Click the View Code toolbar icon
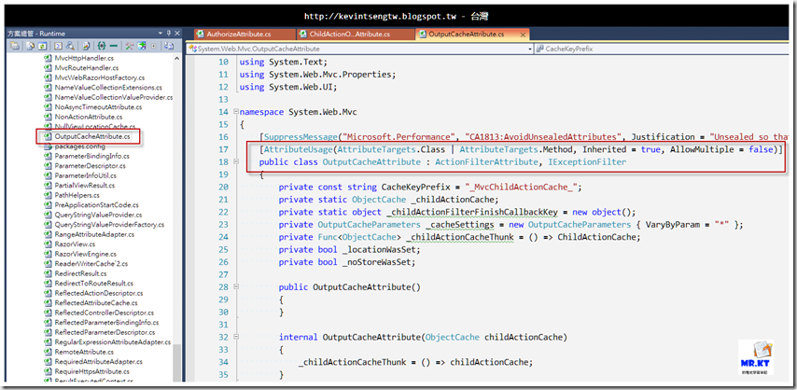This screenshot has height=390, width=797. click(58, 46)
